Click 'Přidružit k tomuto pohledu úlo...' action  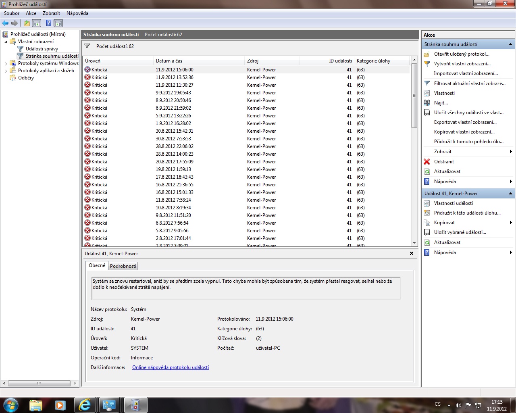[468, 142]
